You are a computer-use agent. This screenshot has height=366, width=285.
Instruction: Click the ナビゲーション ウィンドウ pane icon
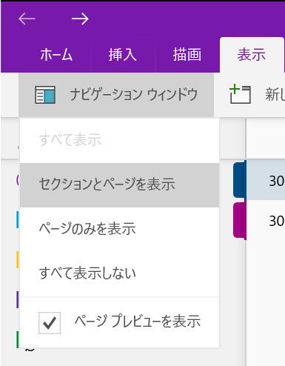(x=45, y=95)
